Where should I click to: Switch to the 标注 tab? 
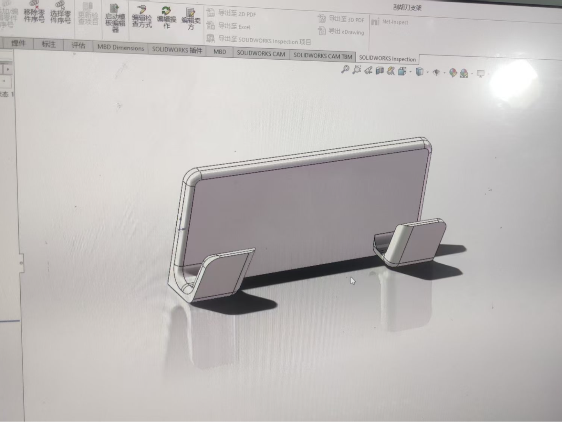click(x=48, y=44)
